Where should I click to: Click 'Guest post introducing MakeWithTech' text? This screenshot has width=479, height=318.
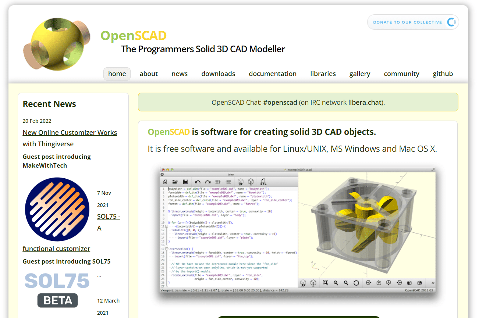(x=57, y=161)
